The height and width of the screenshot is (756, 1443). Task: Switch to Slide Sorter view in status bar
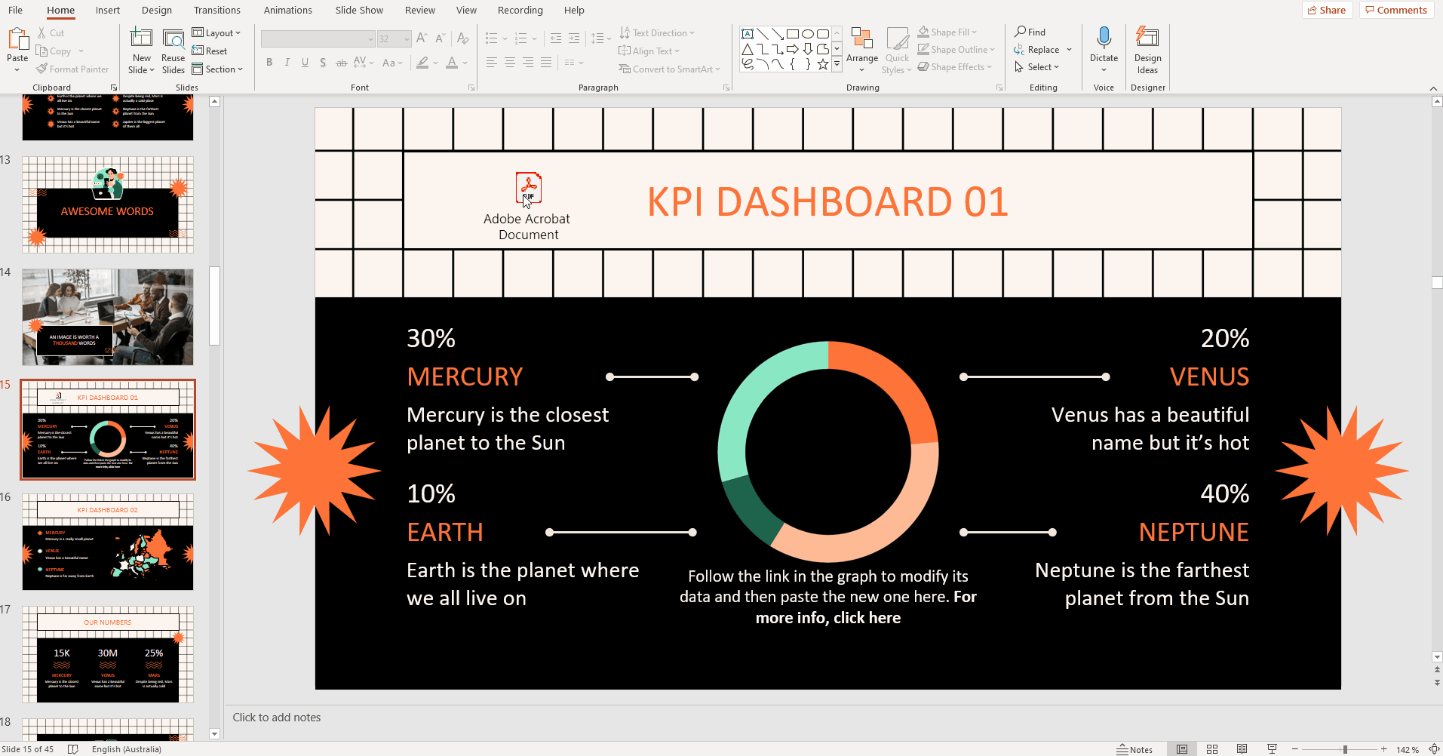(1212, 749)
